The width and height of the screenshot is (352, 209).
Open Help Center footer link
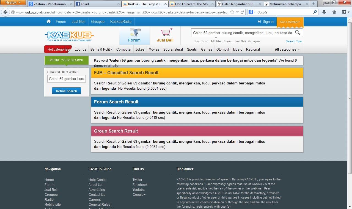pyautogui.click(x=98, y=180)
